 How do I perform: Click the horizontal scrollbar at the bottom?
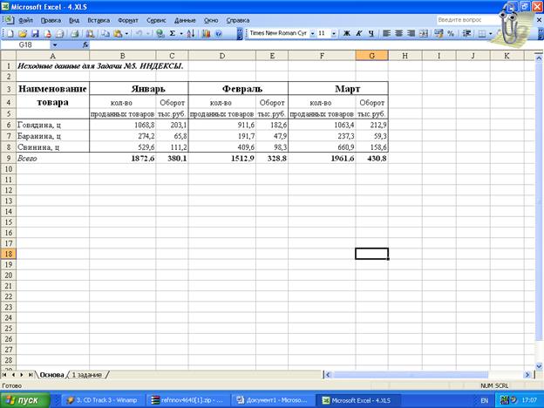(349, 374)
